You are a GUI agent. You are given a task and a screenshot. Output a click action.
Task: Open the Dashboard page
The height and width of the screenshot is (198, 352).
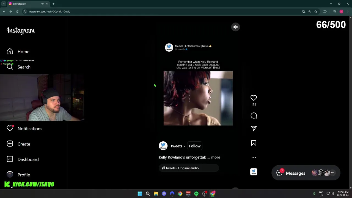(x=23, y=159)
